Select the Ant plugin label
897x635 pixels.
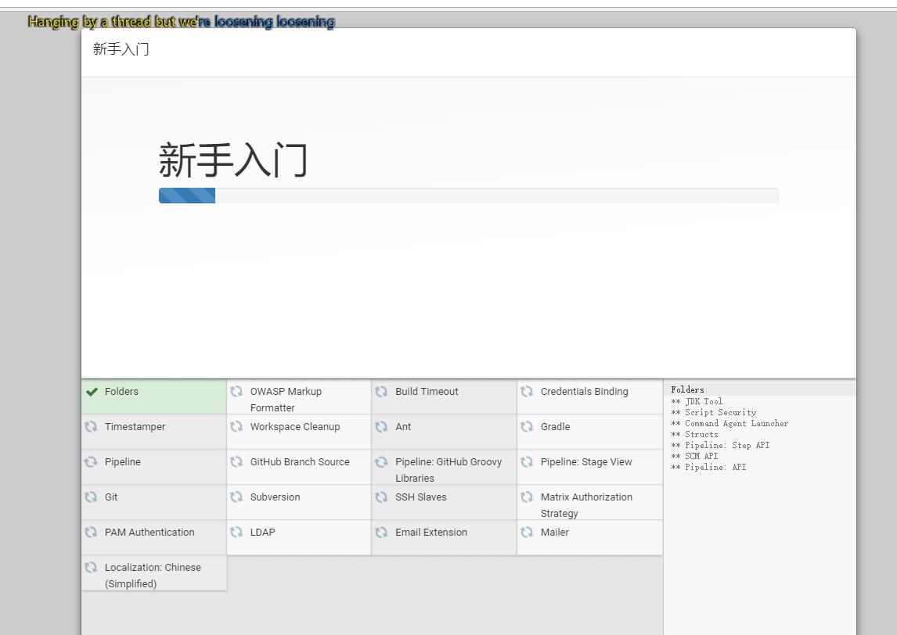[403, 426]
